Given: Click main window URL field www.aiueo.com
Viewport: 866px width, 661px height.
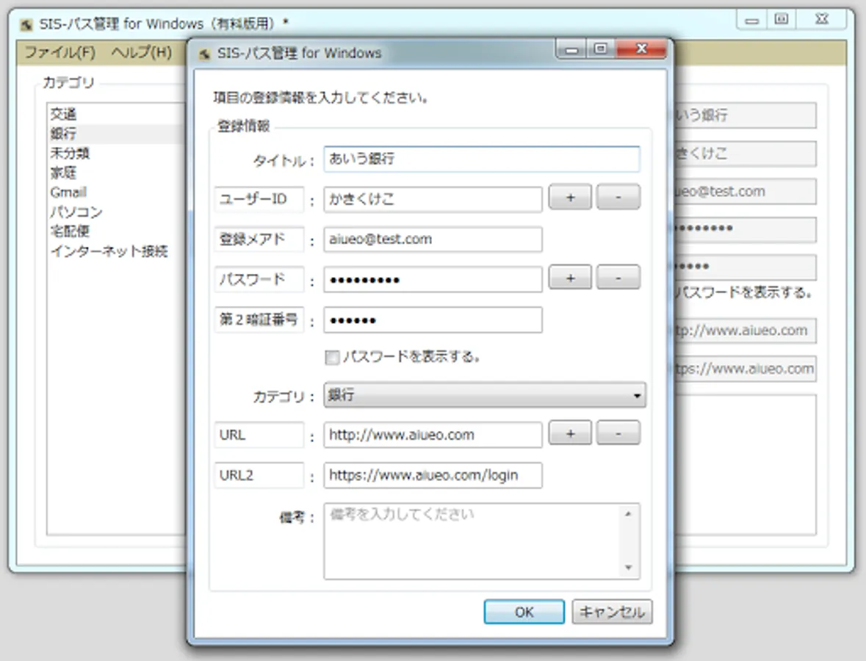Looking at the screenshot, I should (745, 330).
